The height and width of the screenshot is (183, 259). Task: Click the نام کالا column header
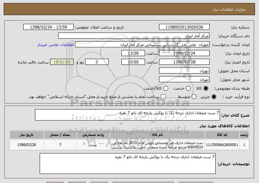coord(157,135)
